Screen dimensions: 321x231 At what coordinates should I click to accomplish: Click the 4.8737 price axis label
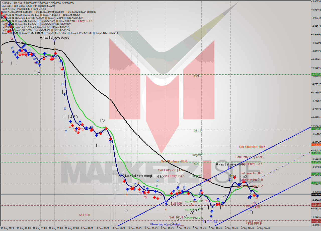point(316,51)
